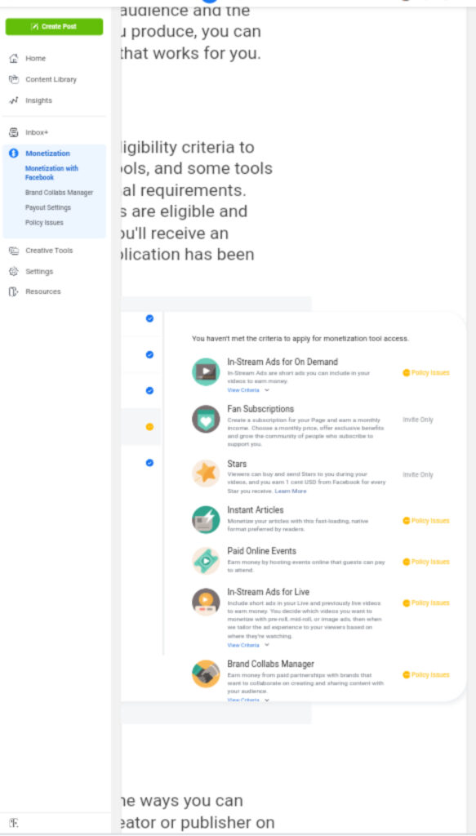Click the Facebook logo icon at sidebar bottom
This screenshot has width=476, height=836.
point(13,823)
